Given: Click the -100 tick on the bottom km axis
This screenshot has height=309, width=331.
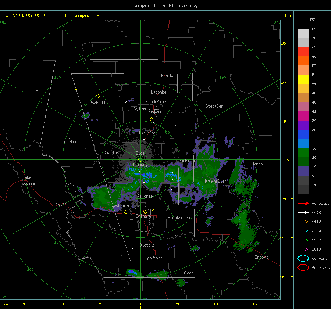Looking at the screenshot, I should (61, 304).
